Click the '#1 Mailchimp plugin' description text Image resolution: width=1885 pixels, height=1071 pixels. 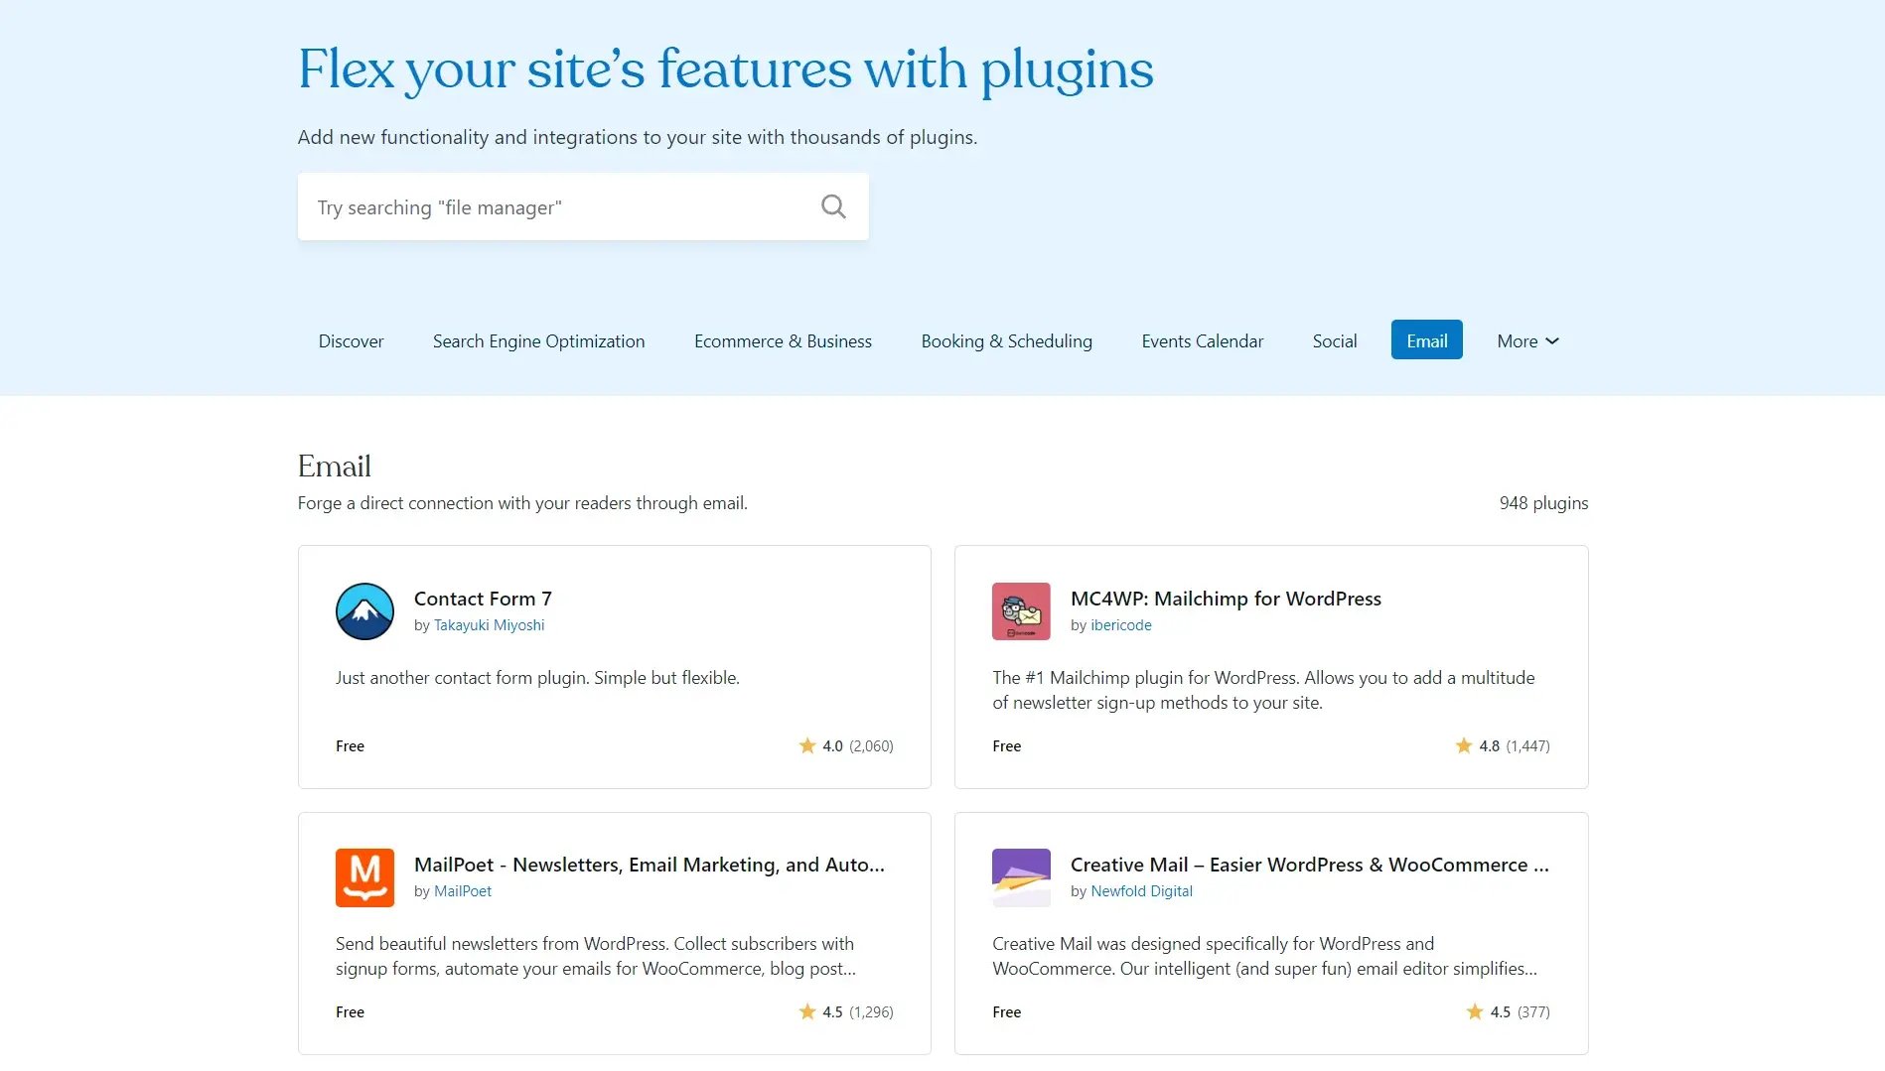coord(1263,690)
